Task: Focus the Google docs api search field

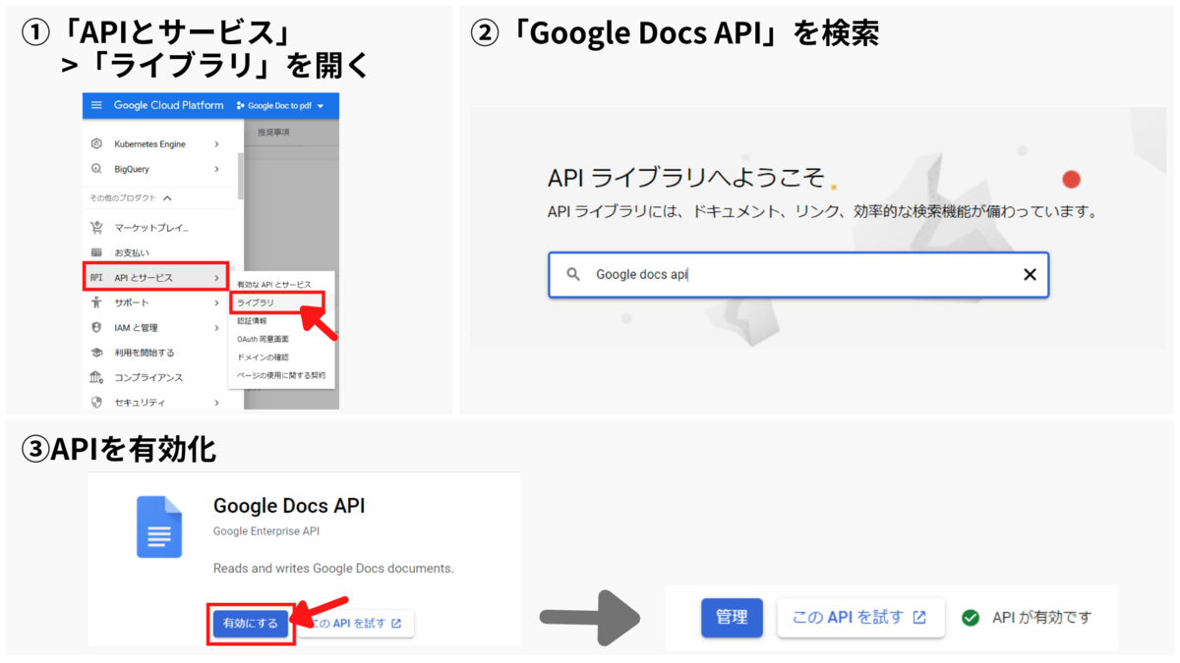Action: [x=798, y=275]
